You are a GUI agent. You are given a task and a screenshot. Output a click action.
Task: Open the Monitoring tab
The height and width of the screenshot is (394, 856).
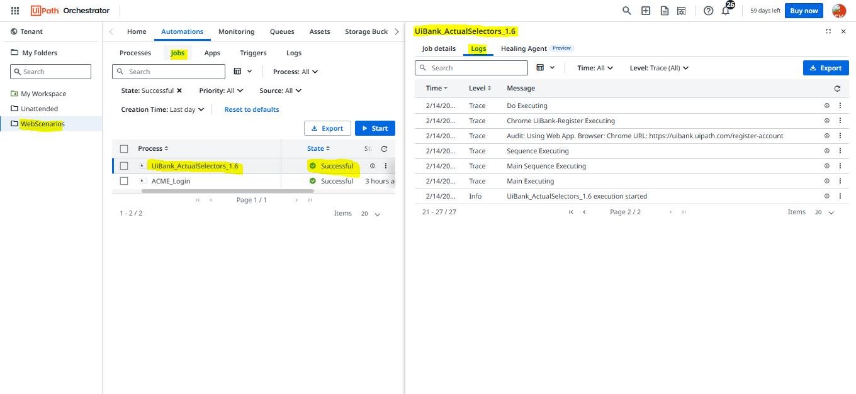click(236, 31)
